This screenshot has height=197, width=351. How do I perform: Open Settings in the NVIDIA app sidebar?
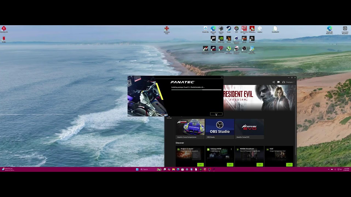(169, 118)
